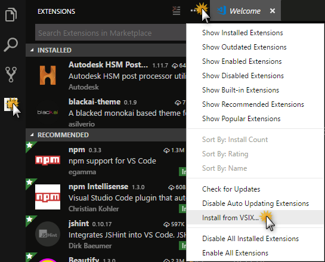The width and height of the screenshot is (325, 262).
Task: Open the Search sidebar icon
Action: [11, 44]
